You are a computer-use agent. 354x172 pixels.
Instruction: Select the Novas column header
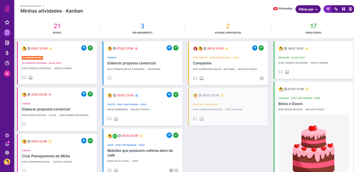pyautogui.click(x=57, y=29)
